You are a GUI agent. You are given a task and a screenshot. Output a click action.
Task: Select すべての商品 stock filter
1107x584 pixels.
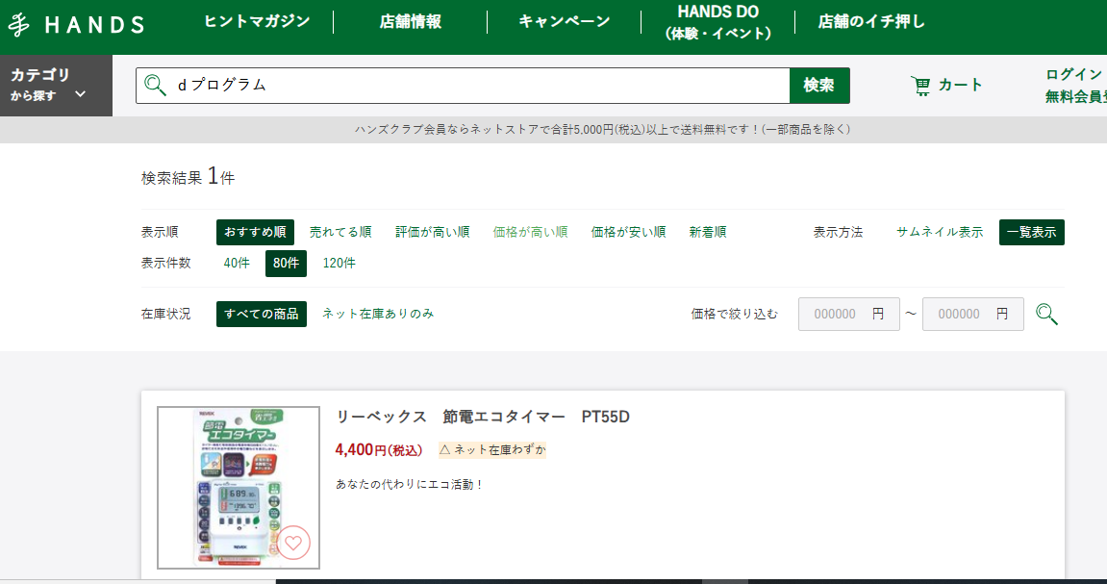pyautogui.click(x=262, y=315)
